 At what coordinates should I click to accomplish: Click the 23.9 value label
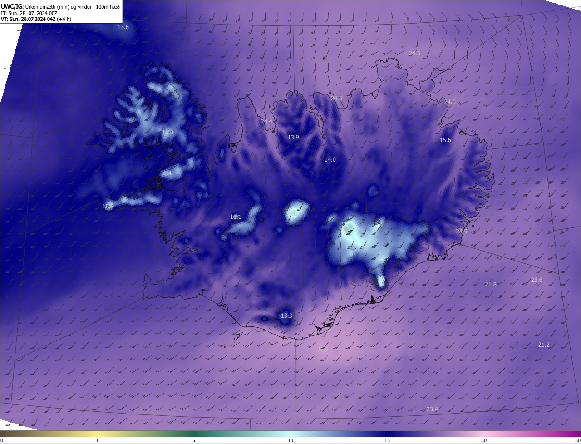click(x=462, y=232)
